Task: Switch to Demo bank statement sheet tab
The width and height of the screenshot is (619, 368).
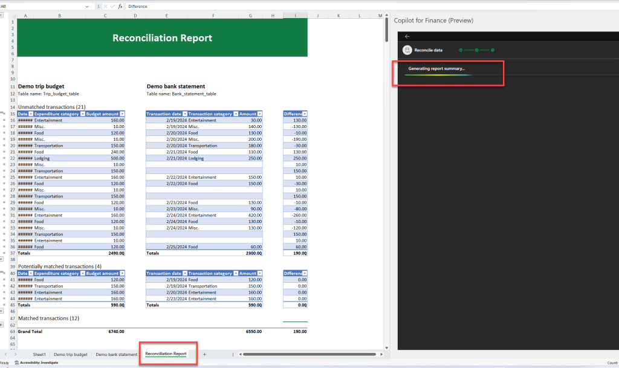Action: [116, 354]
